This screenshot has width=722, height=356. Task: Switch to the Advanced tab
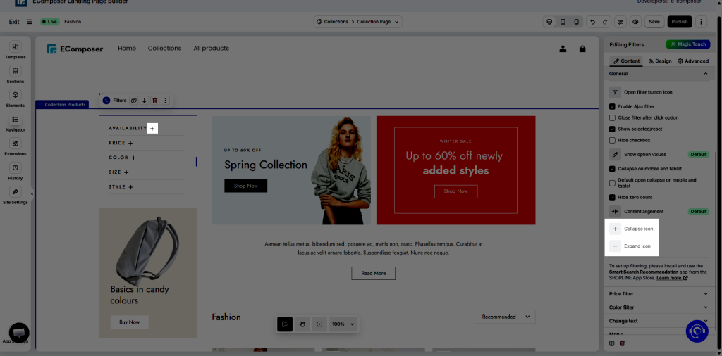[692, 61]
